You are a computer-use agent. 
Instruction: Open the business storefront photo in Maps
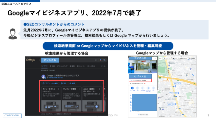point(143,66)
